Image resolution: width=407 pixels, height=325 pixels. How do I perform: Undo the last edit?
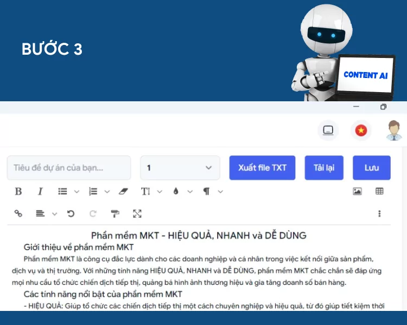point(71,213)
